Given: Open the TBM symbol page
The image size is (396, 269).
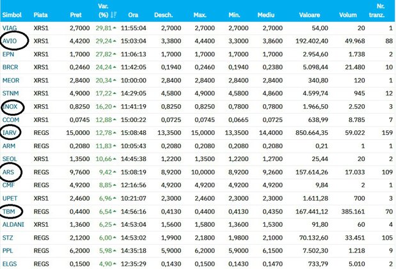Looking at the screenshot, I should (9, 211).
